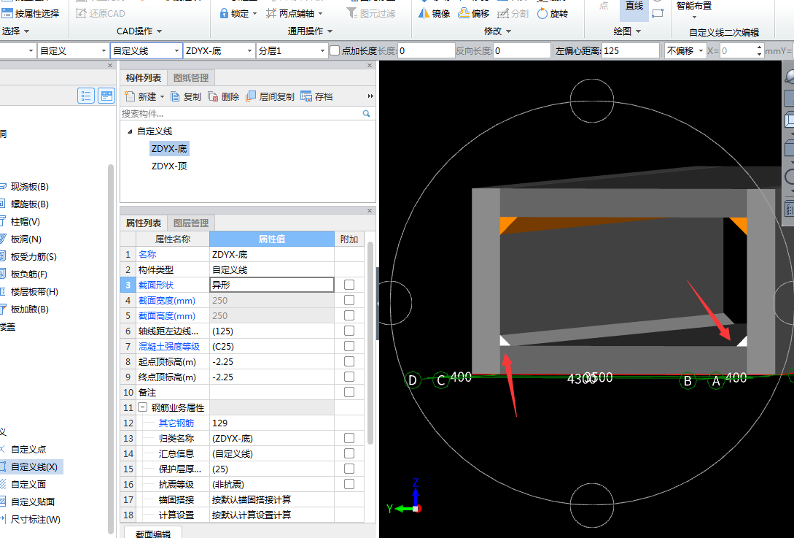Click the 按属性选择 tool icon
The width and height of the screenshot is (794, 538).
coord(7,13)
